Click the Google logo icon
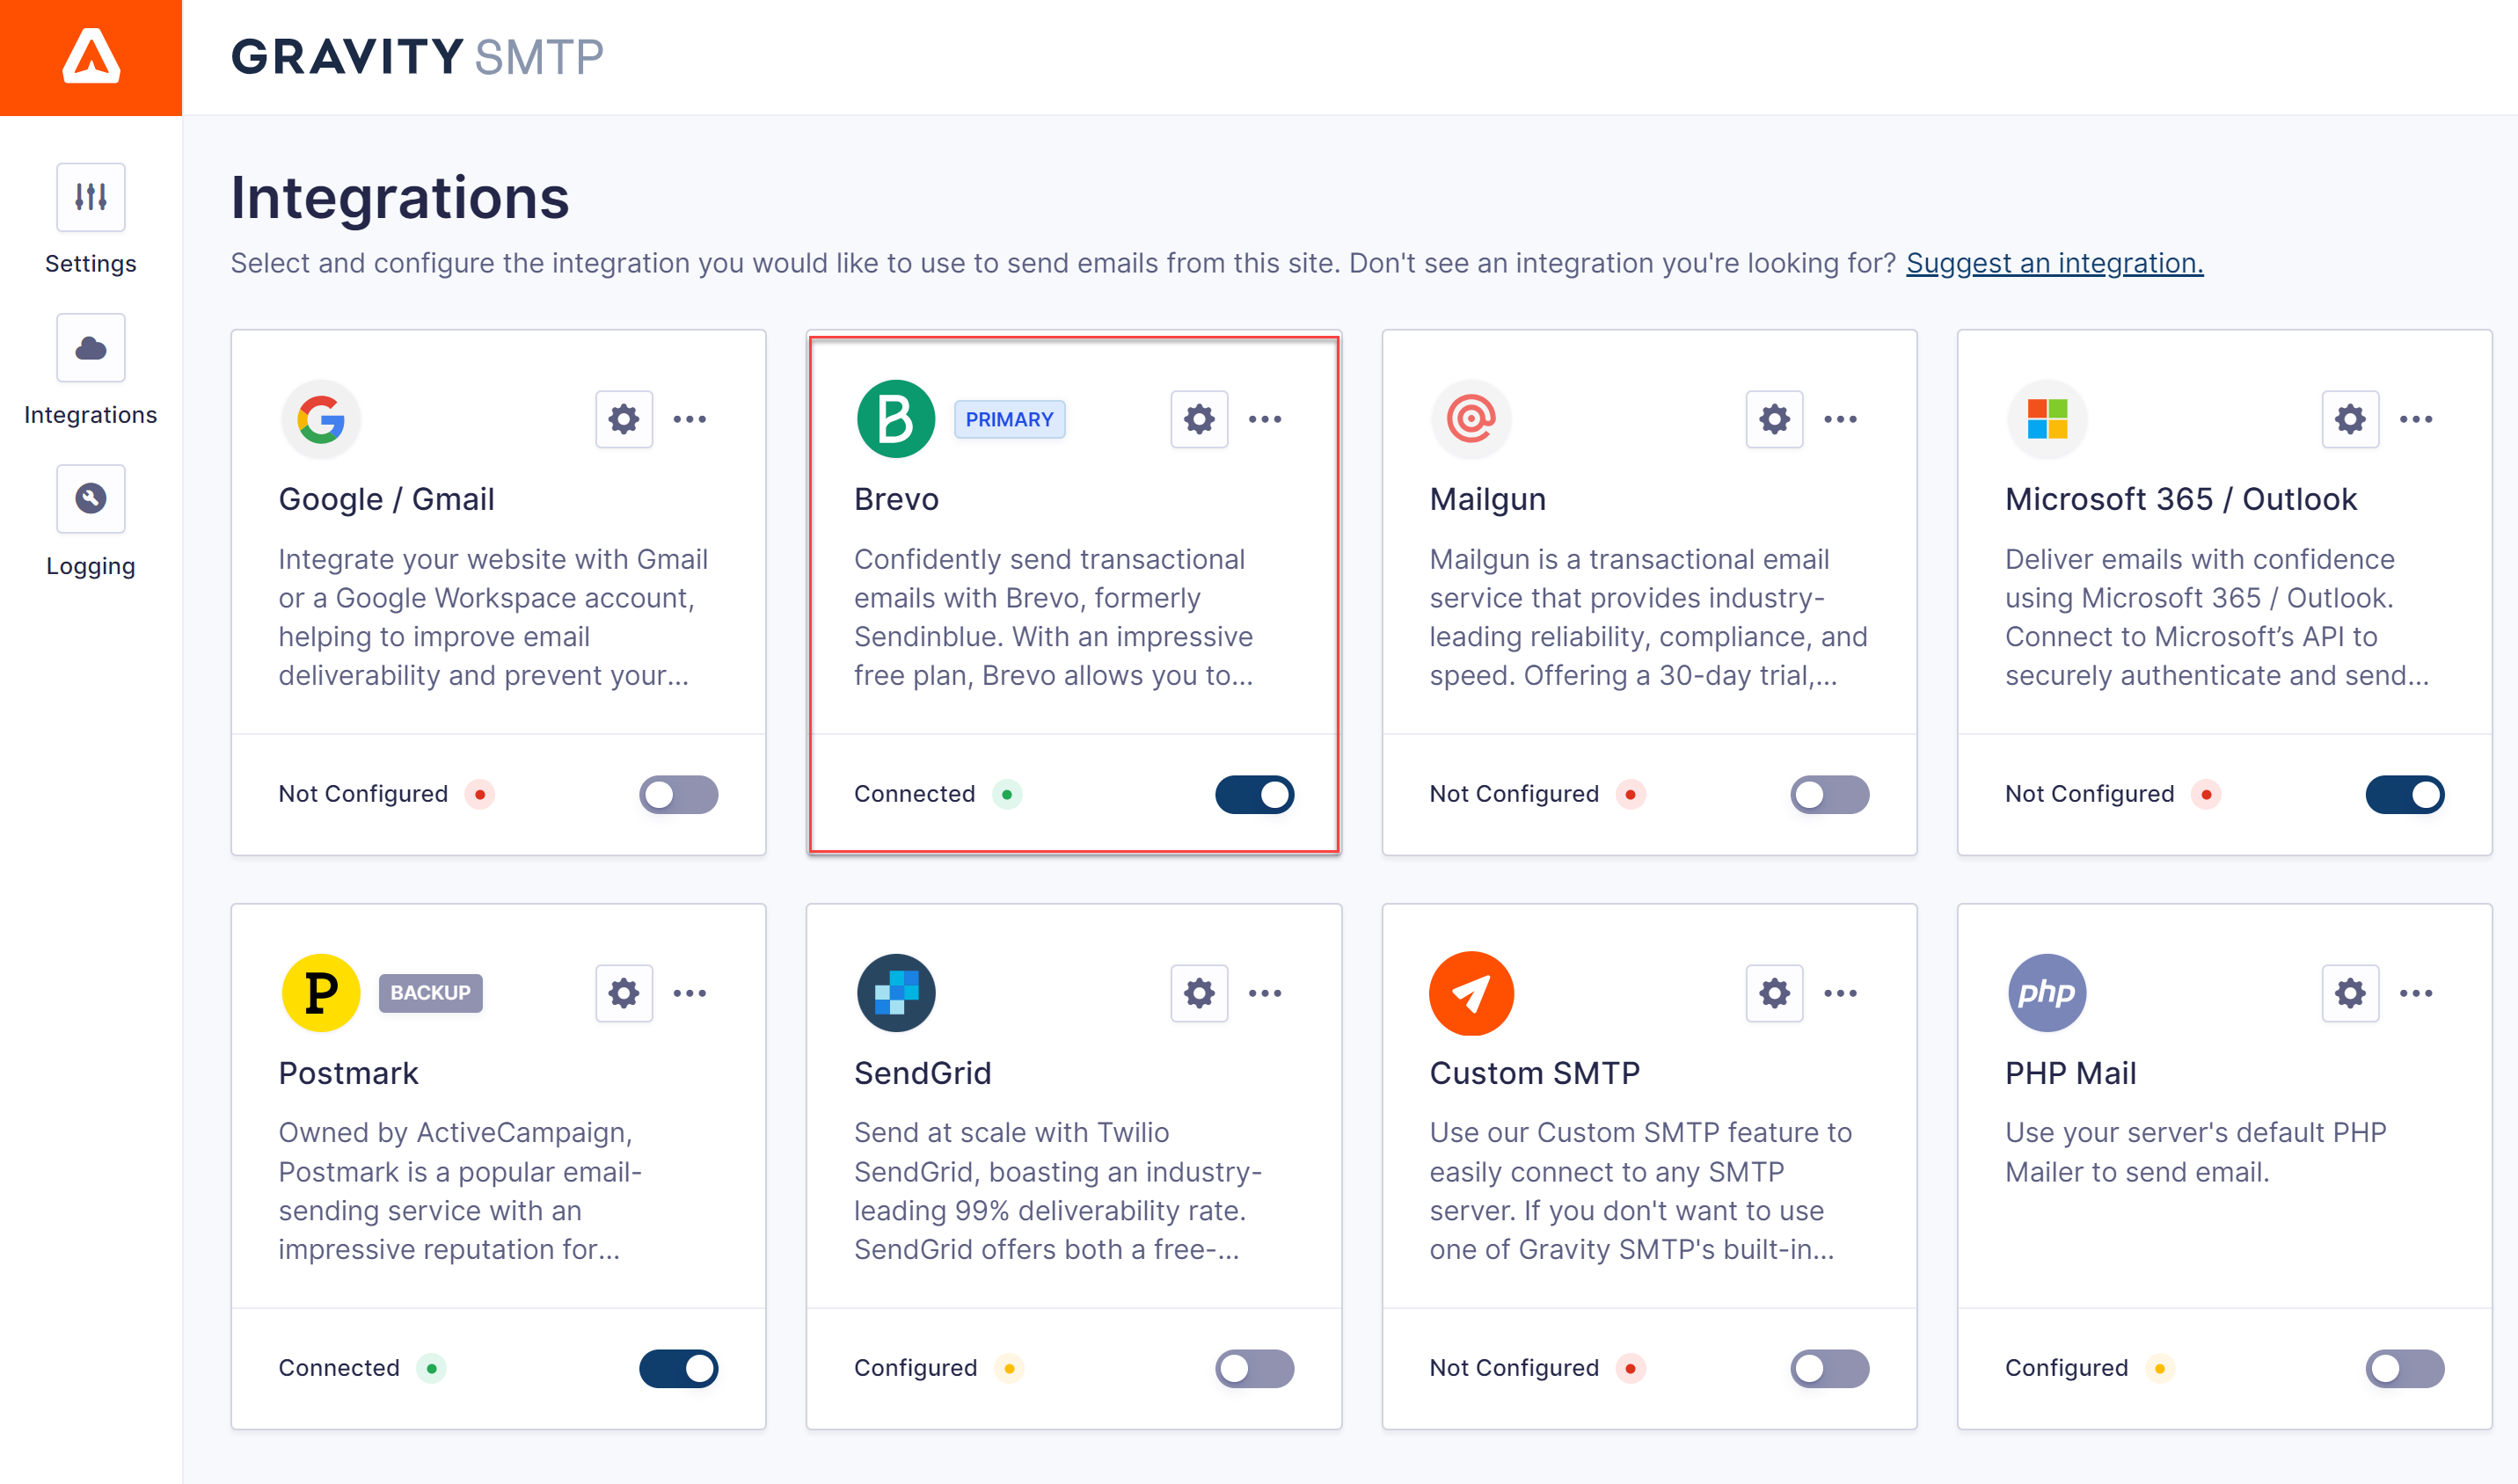 click(x=321, y=419)
